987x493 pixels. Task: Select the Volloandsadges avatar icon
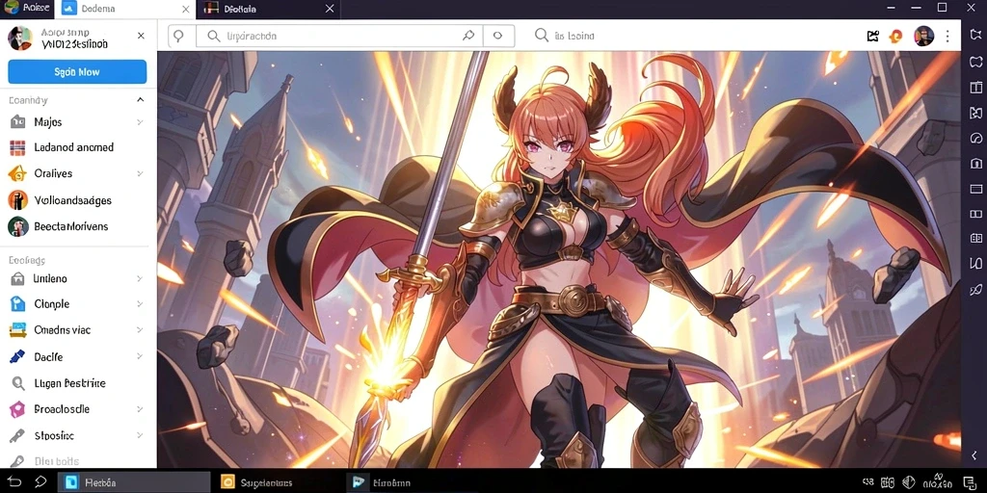pyautogui.click(x=17, y=200)
